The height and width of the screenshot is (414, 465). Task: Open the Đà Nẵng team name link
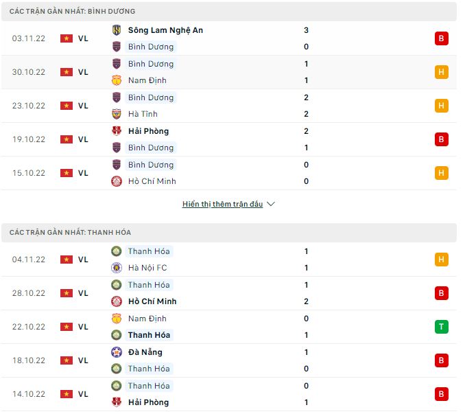pos(145,352)
